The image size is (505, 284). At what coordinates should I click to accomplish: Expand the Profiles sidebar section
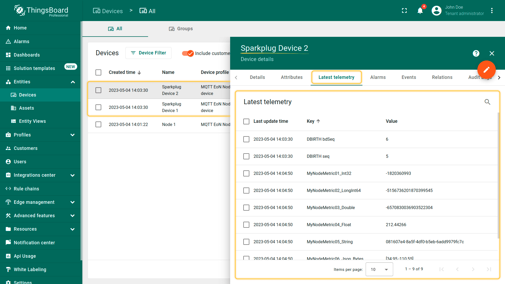coord(73,135)
